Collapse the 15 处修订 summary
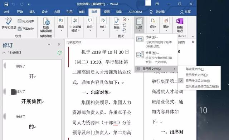 pos(4,52)
